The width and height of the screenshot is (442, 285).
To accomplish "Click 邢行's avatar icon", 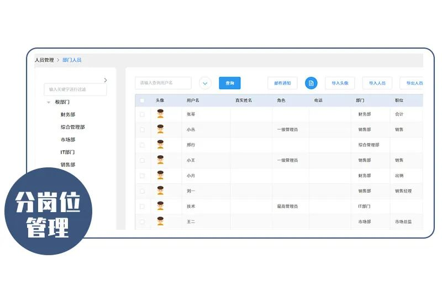I will [x=160, y=145].
